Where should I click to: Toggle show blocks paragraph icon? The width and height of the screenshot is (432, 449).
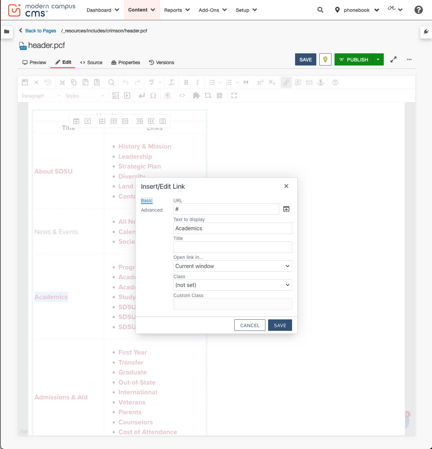[x=168, y=96]
